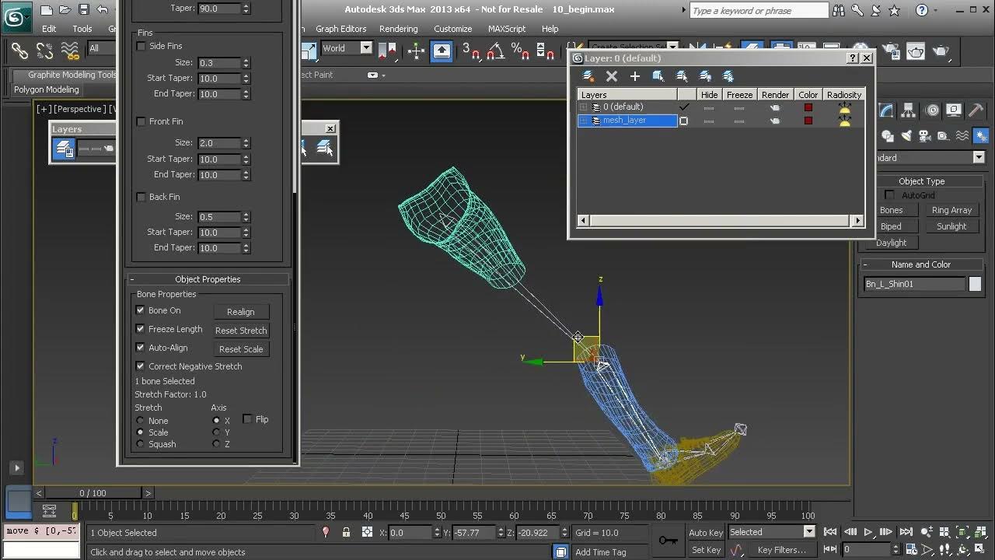Screen dimensions: 995x560
Task: Click Add Selected Objects plus icon in Layer dialog
Action: pyautogui.click(x=635, y=75)
